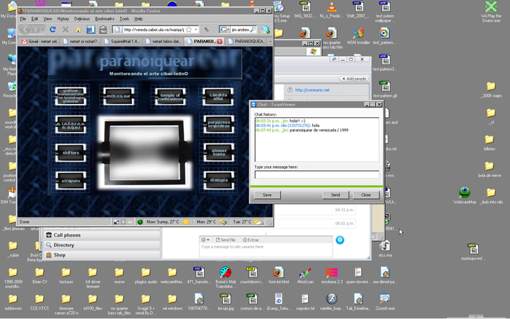The width and height of the screenshot is (510, 319).
Task: Click Add people in Skype window
Action: (x=354, y=78)
